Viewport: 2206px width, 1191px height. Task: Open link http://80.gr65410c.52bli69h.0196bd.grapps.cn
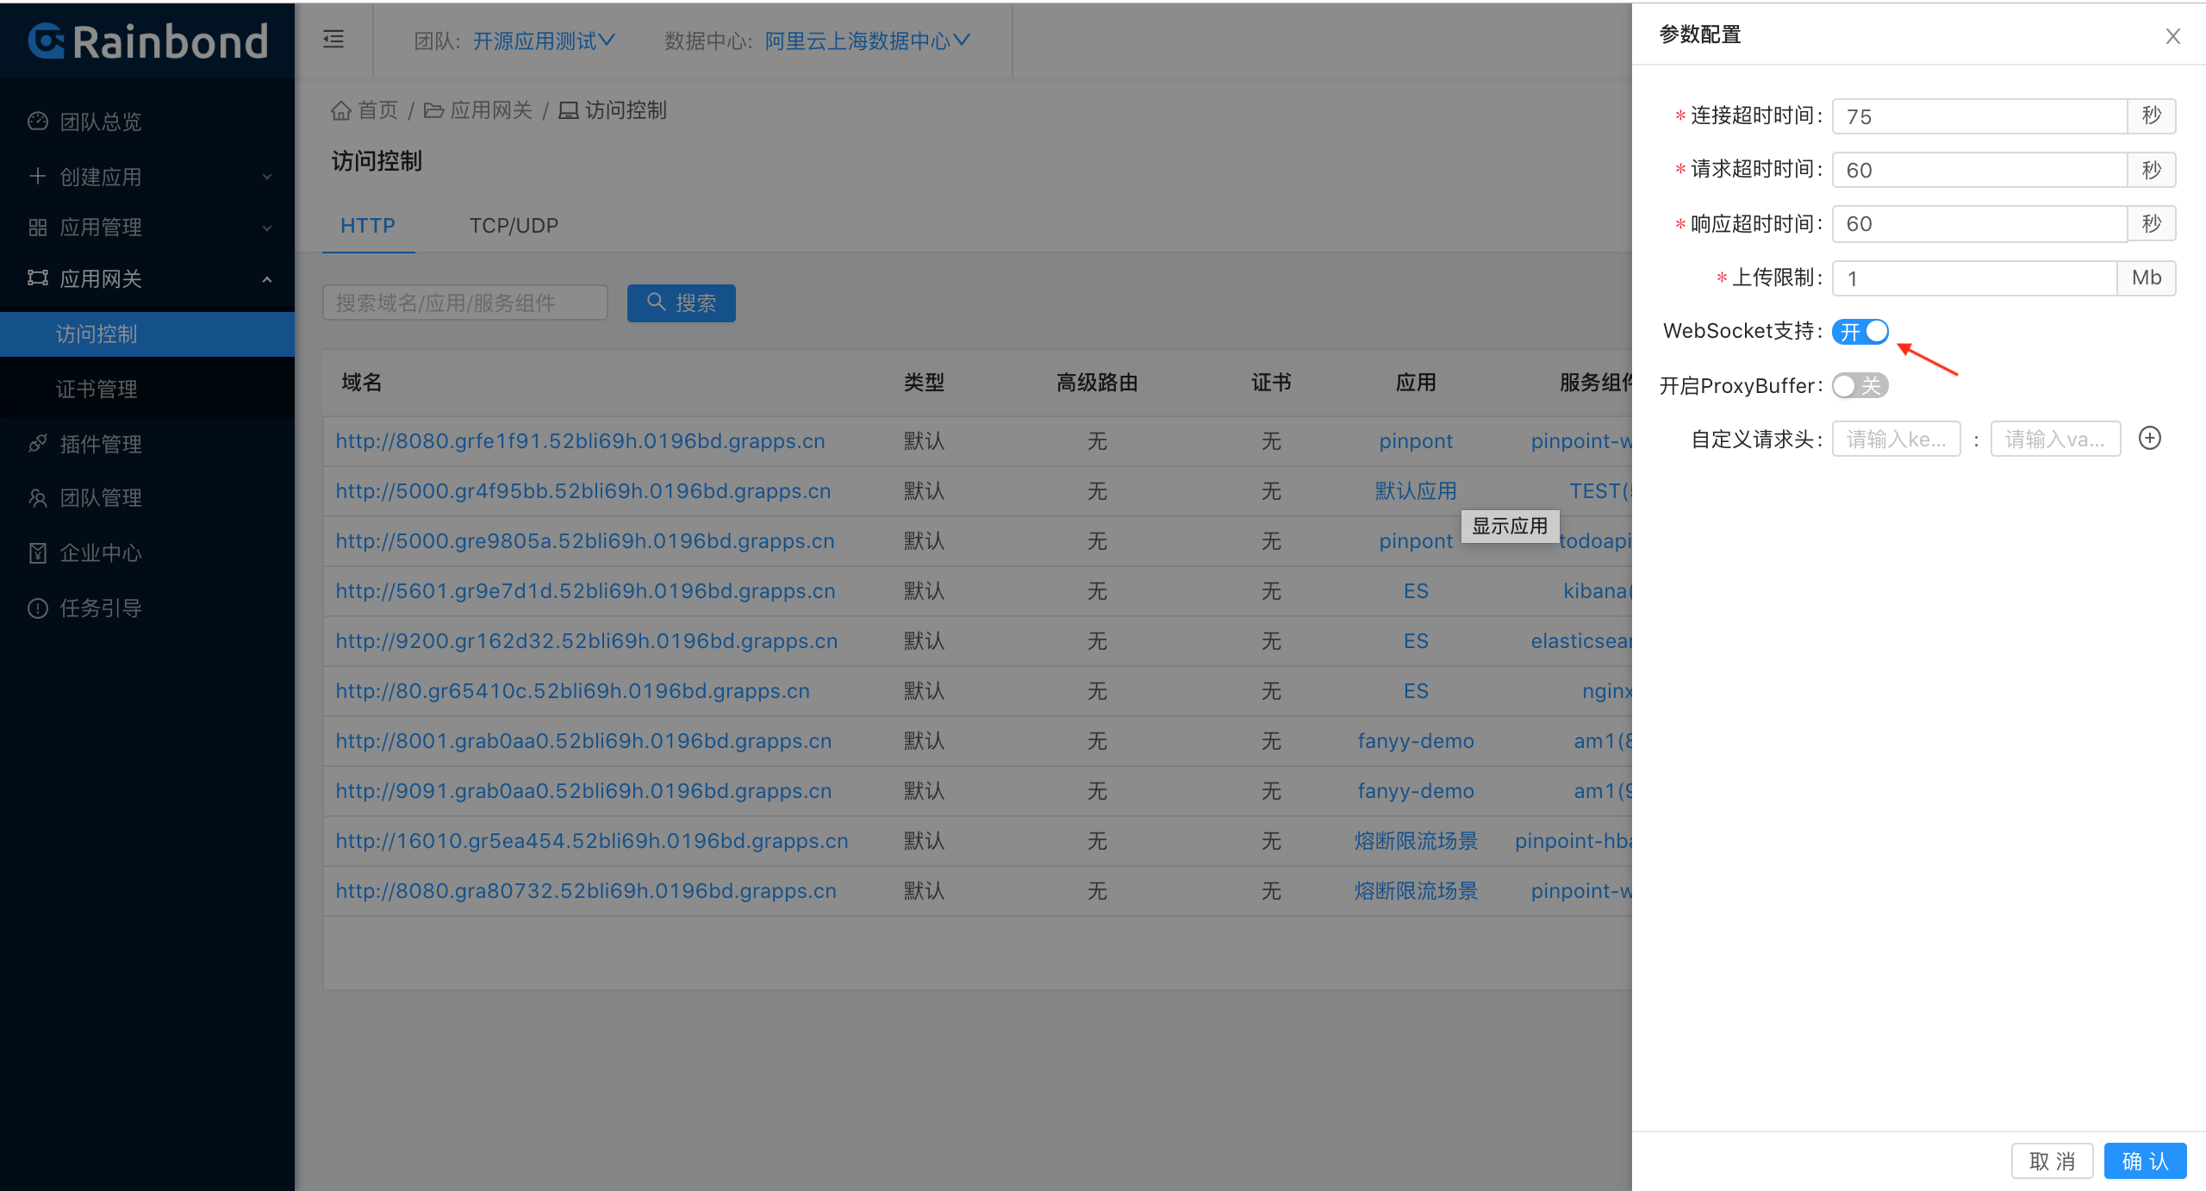(x=572, y=691)
